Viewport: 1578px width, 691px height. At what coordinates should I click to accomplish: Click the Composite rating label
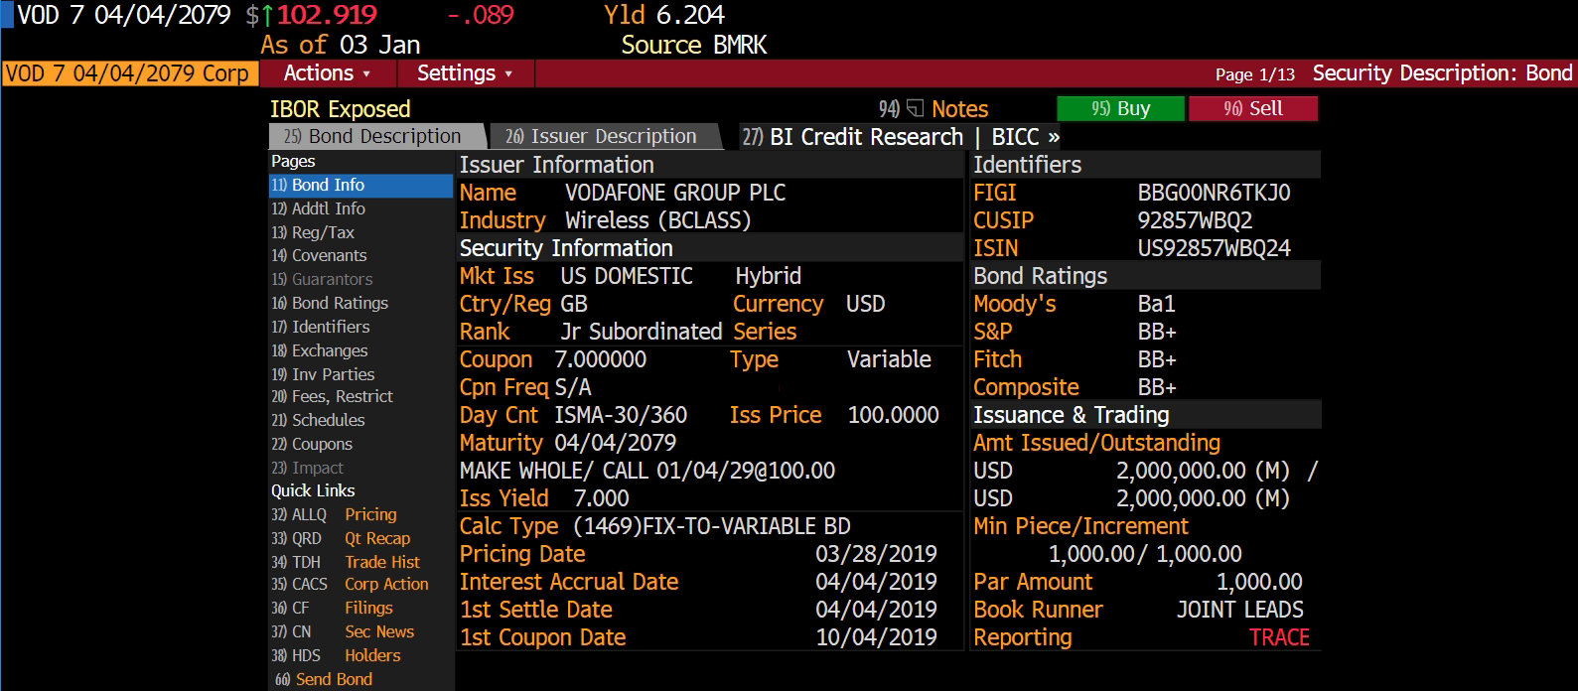(1026, 387)
